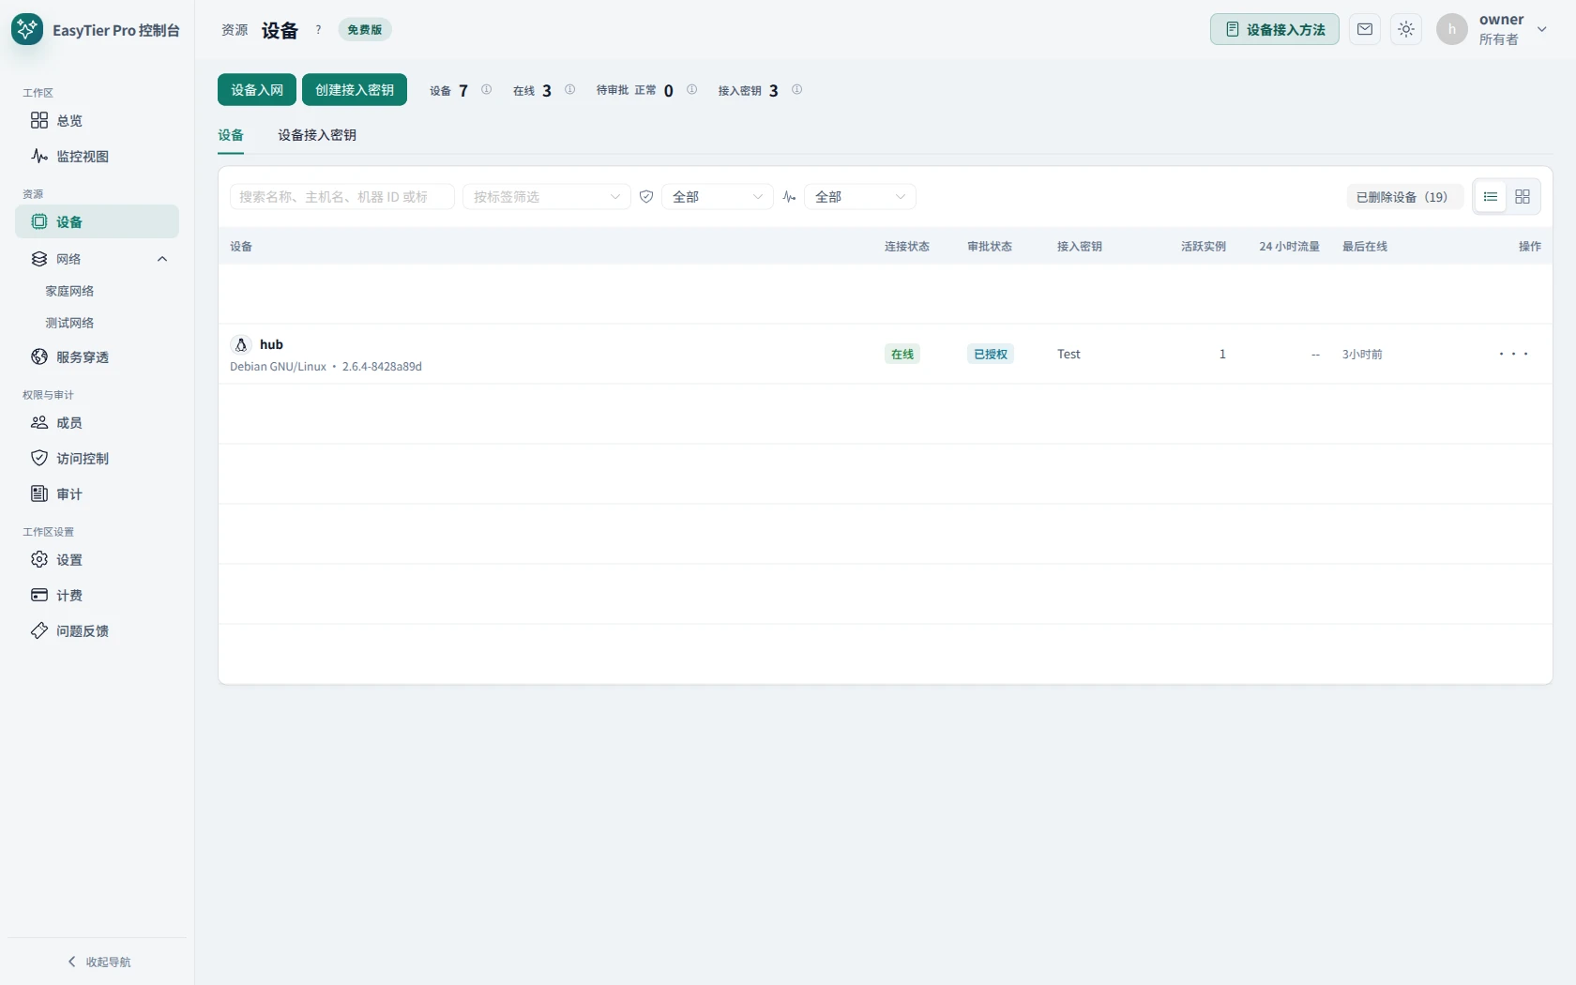Open the 服务穿透 page
1576x985 pixels.
tap(97, 356)
